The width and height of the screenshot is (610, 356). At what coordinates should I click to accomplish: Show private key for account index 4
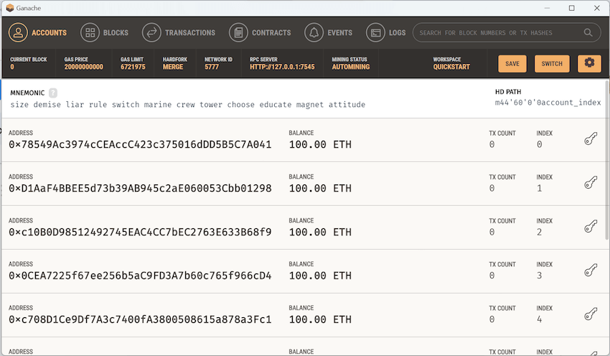tap(591, 314)
